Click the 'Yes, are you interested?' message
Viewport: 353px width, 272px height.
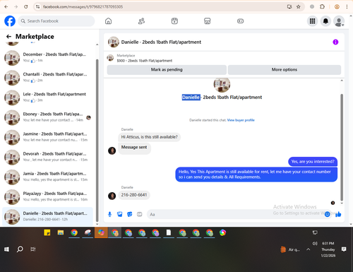[313, 162]
